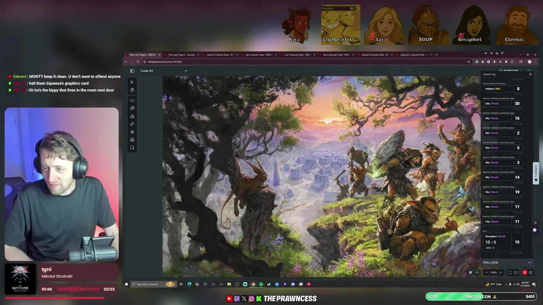Click Cleetus's character portrait

516,25
